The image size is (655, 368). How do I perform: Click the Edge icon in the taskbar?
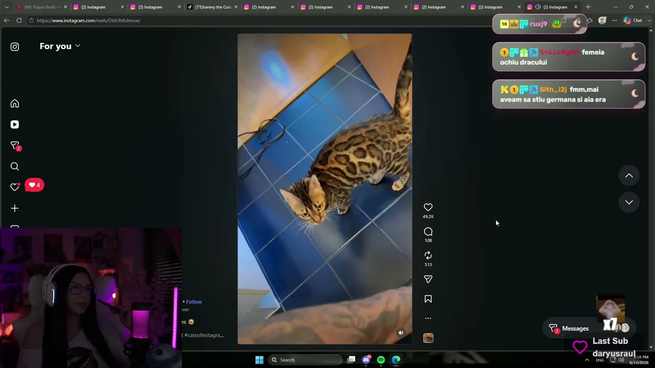pos(396,360)
